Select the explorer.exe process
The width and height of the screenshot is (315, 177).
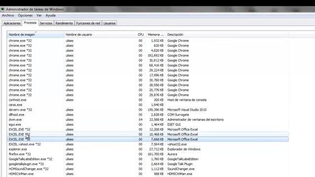148,149
